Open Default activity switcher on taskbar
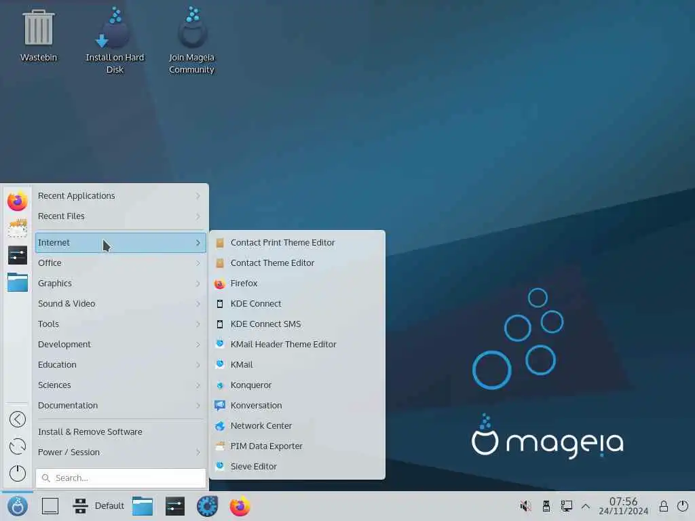This screenshot has height=521, width=695. tap(98, 506)
